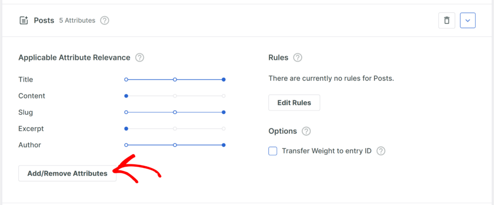Set Excerpt relevance to middle slider point
The image size is (494, 205).
[175, 129]
